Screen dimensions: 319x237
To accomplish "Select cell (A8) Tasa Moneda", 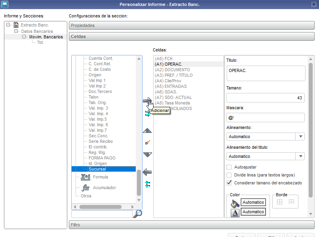I will 188,103.
